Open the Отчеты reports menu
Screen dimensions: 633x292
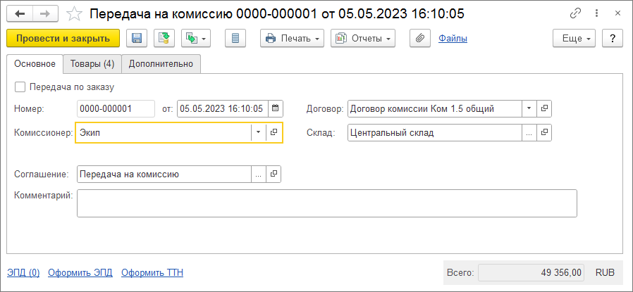point(363,39)
